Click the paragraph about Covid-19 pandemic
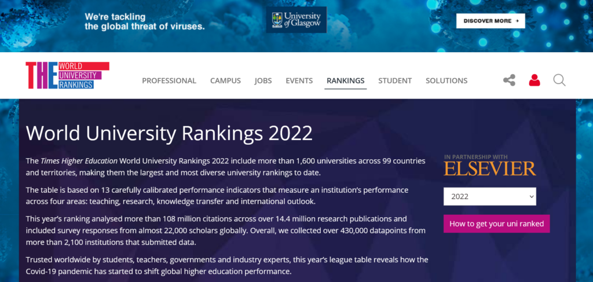Viewport: 593px width, 282px height. (x=227, y=265)
